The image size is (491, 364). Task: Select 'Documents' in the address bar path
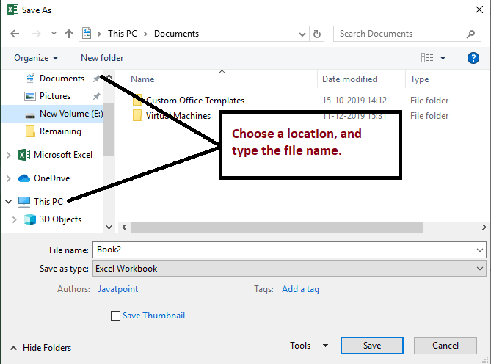pos(176,34)
